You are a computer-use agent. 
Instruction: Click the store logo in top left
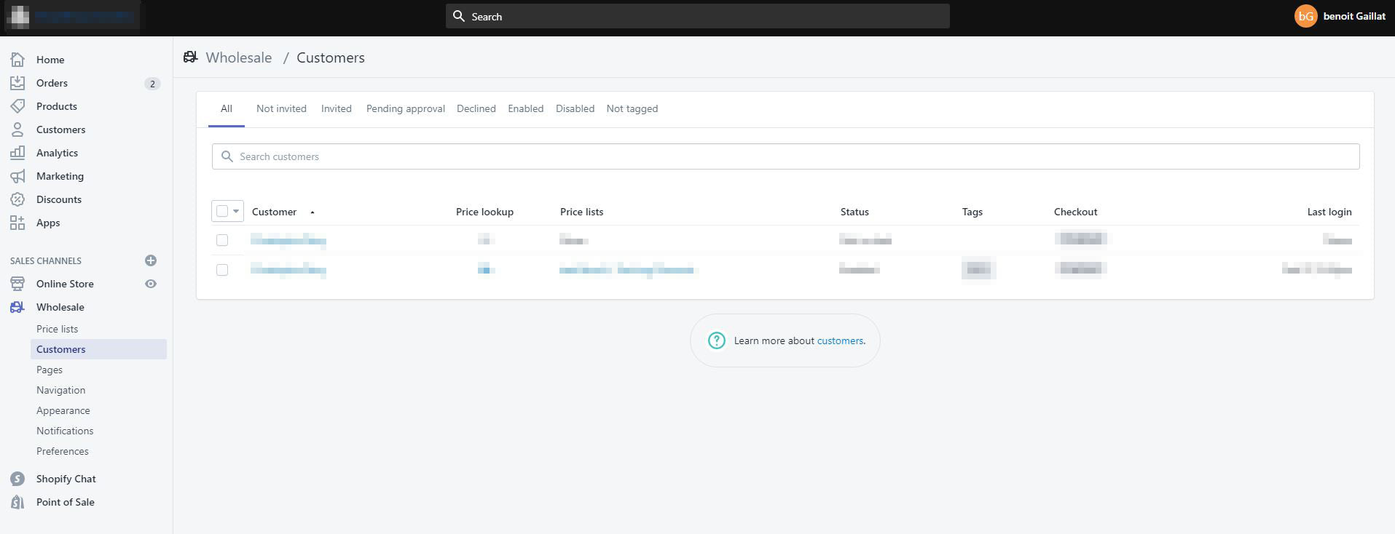(x=19, y=16)
